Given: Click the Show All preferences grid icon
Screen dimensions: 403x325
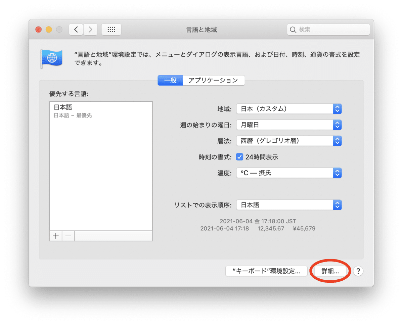Looking at the screenshot, I should pos(111,30).
